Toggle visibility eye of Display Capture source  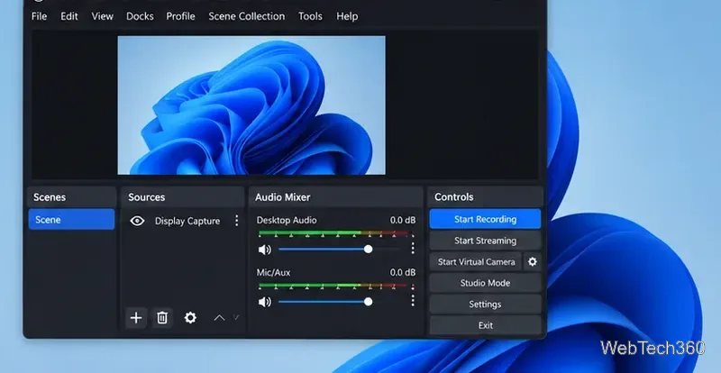[137, 222]
